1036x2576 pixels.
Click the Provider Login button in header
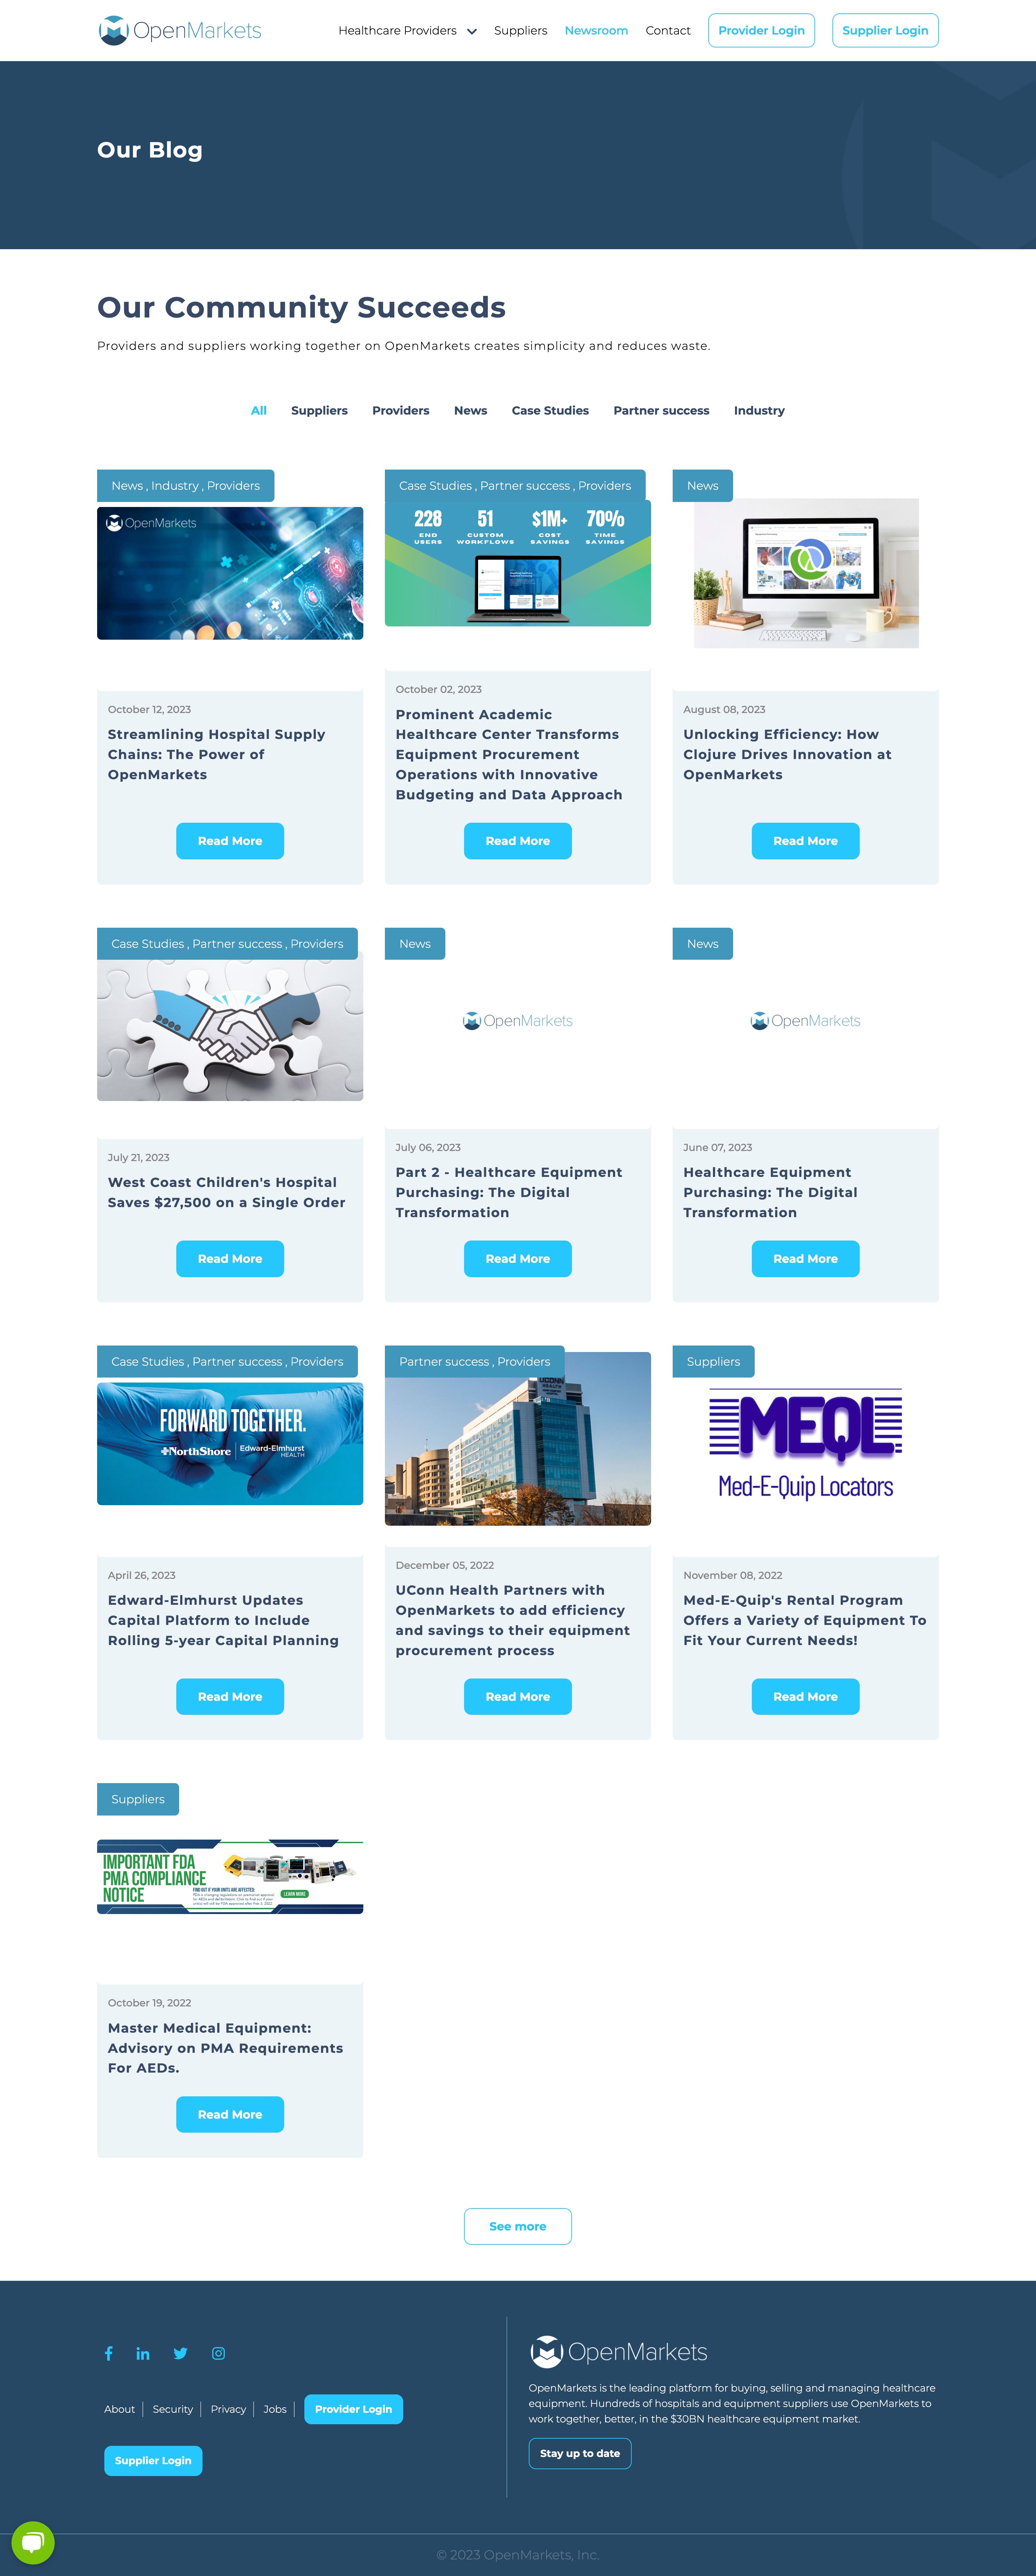click(x=762, y=29)
